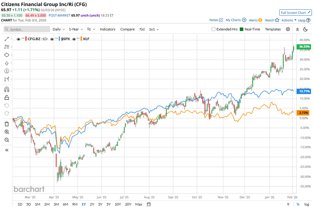Expand the 1-Year period dropdown

click(76, 29)
